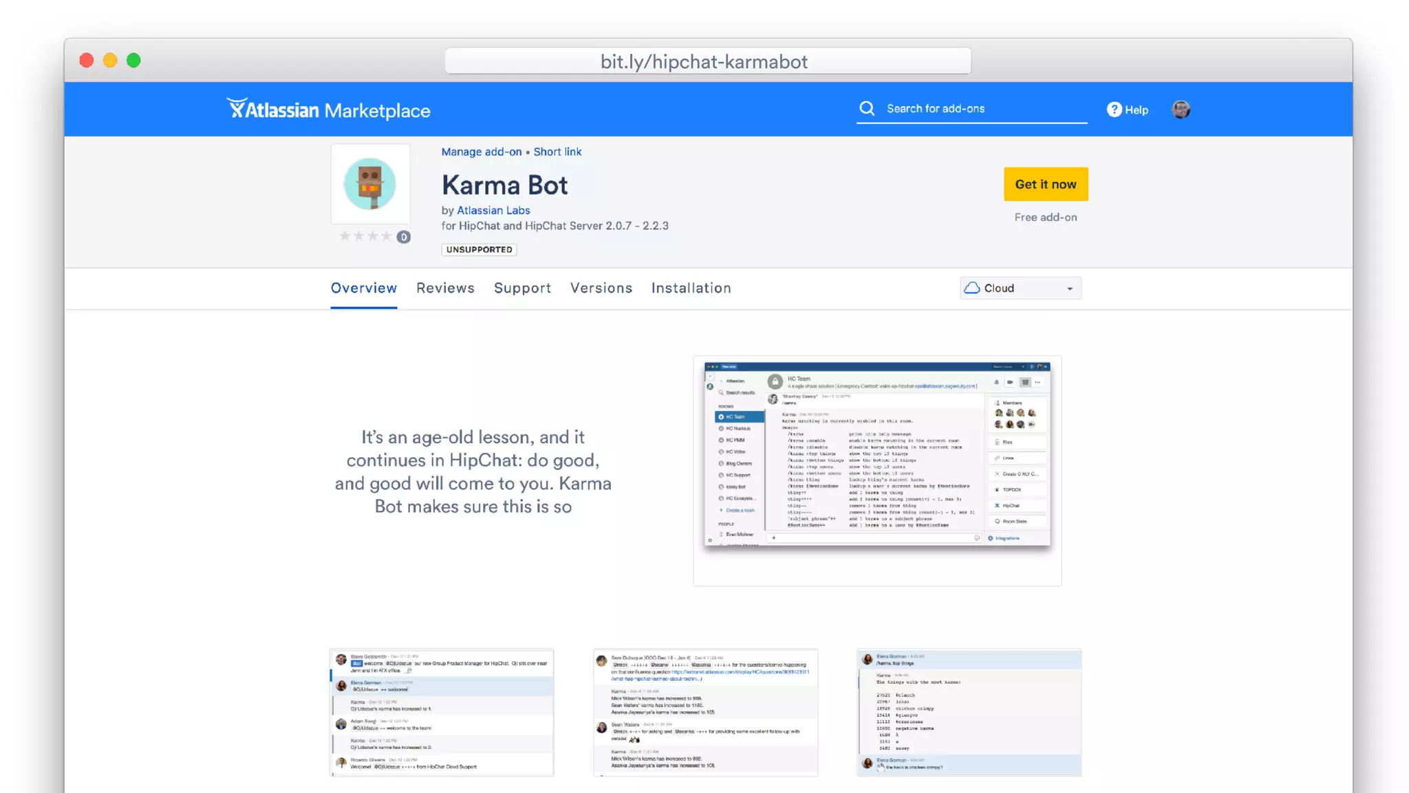
Task: Open the user profile avatar
Action: click(x=1181, y=109)
